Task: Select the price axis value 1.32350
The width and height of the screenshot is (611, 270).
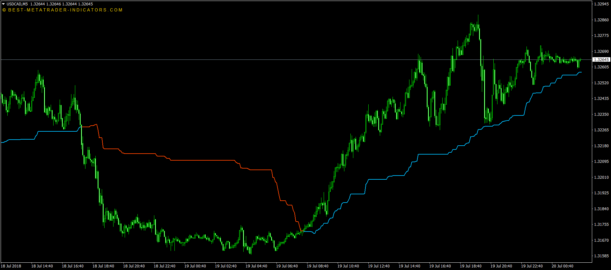Action: click(601, 114)
